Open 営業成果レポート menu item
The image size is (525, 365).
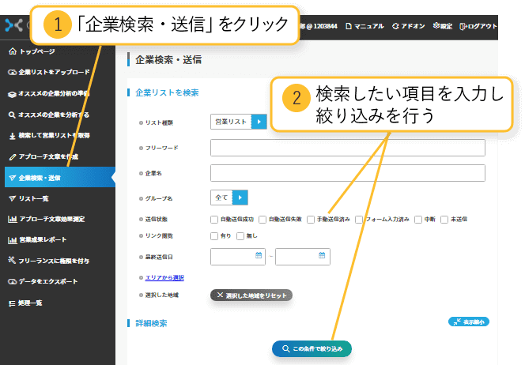pyautogui.click(x=43, y=240)
